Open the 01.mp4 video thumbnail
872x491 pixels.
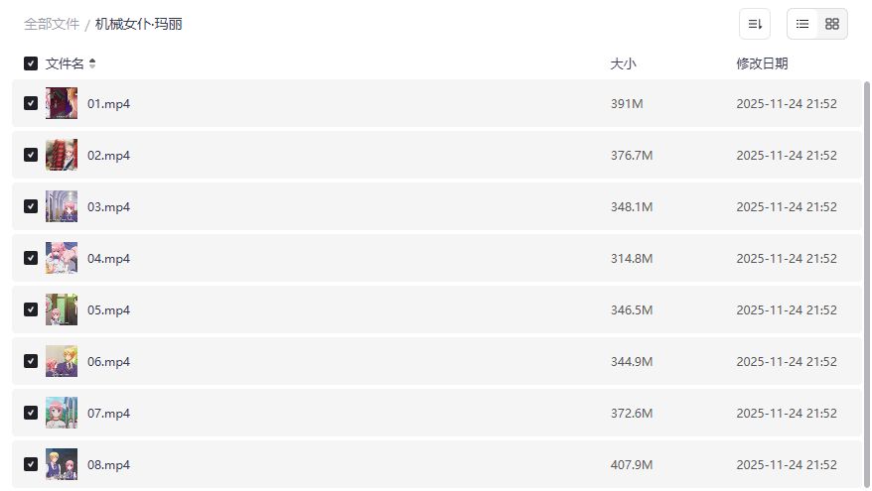[x=62, y=103]
